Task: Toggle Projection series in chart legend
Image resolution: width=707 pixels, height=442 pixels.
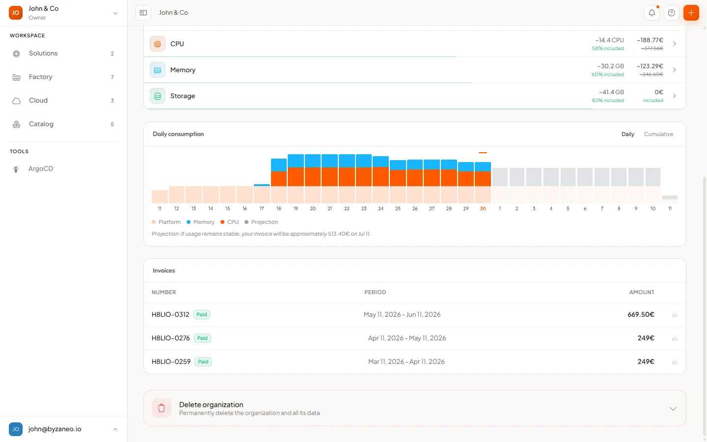Action: click(x=261, y=222)
